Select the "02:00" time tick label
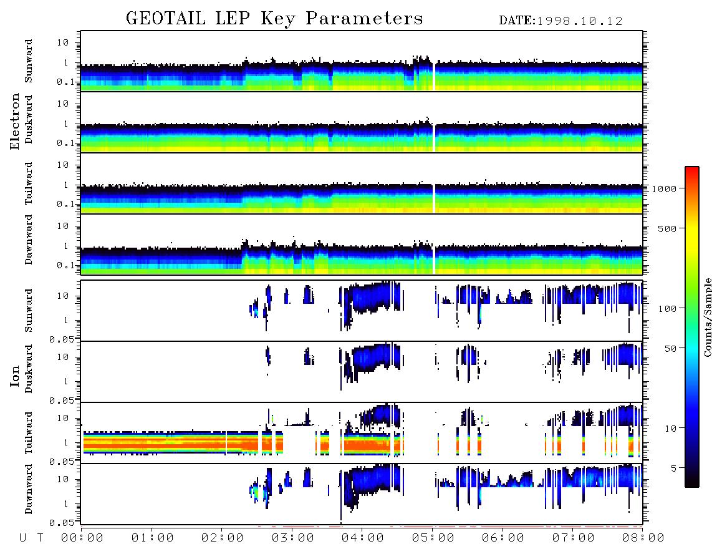This screenshot has width=712, height=549. tap(223, 538)
